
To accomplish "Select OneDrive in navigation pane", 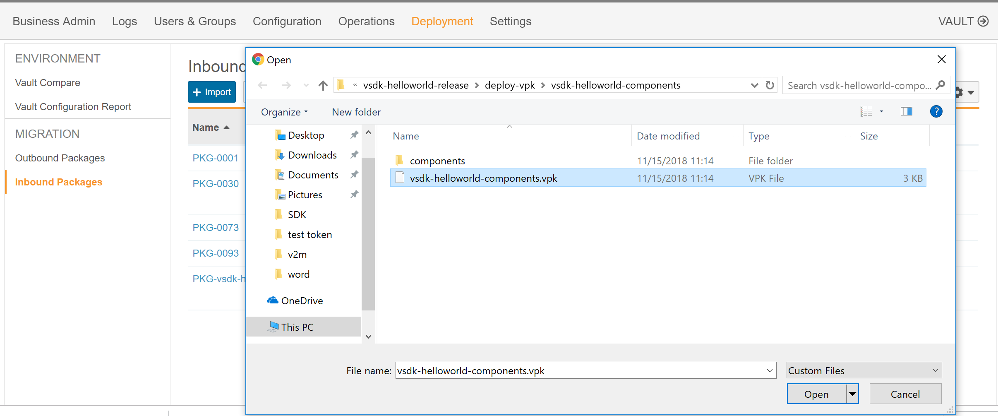I will (302, 301).
